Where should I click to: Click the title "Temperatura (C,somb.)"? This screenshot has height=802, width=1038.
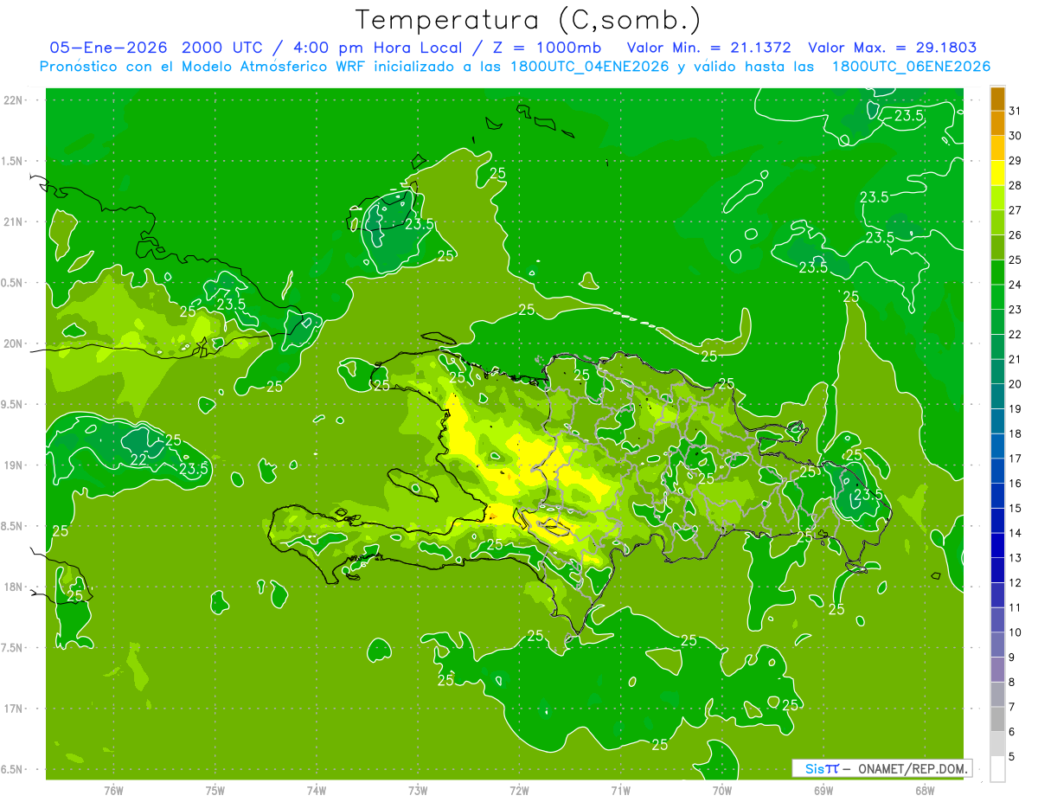[x=529, y=20]
